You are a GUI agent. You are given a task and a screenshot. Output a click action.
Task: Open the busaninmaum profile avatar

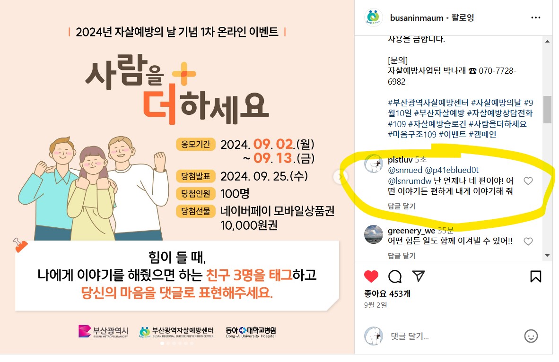pos(373,17)
